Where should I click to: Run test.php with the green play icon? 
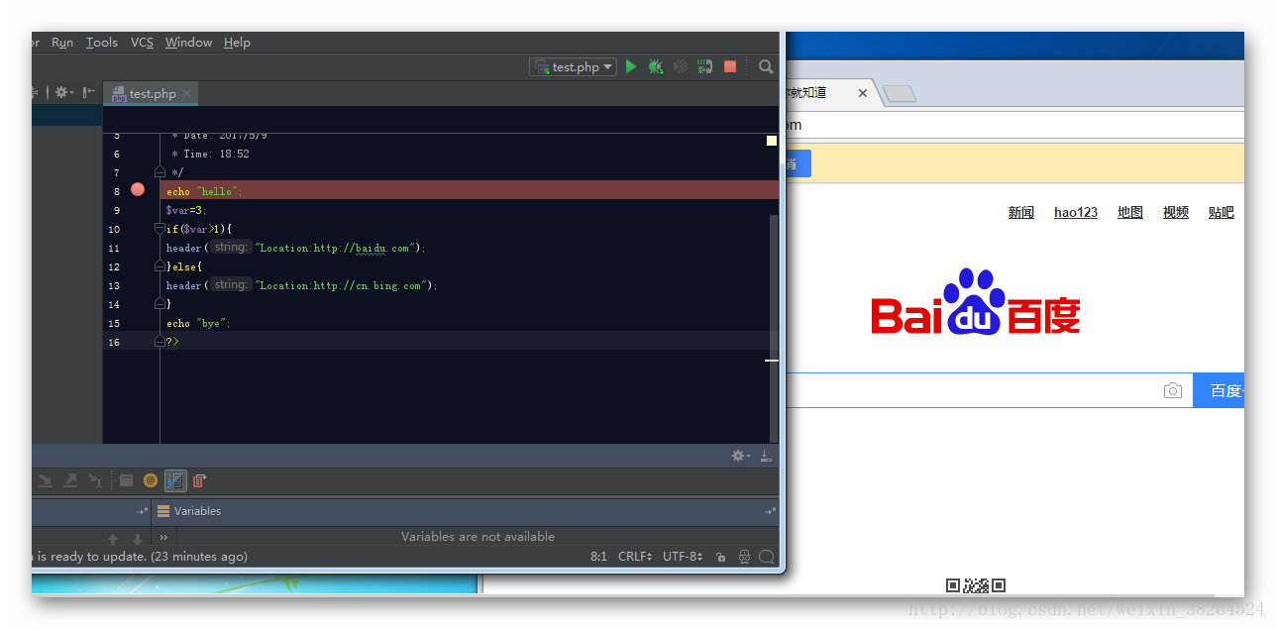(631, 66)
